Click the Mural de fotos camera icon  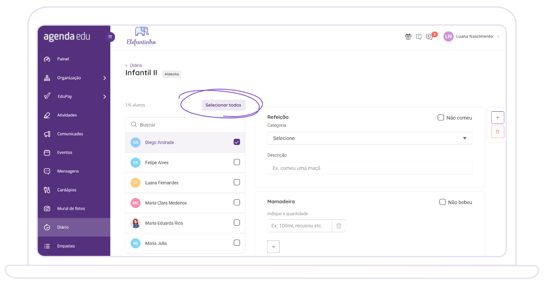[47, 208]
